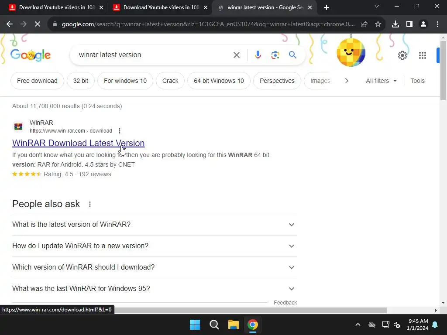Close the first Download Youtube videos tab
The height and width of the screenshot is (335, 447).
tap(101, 7)
